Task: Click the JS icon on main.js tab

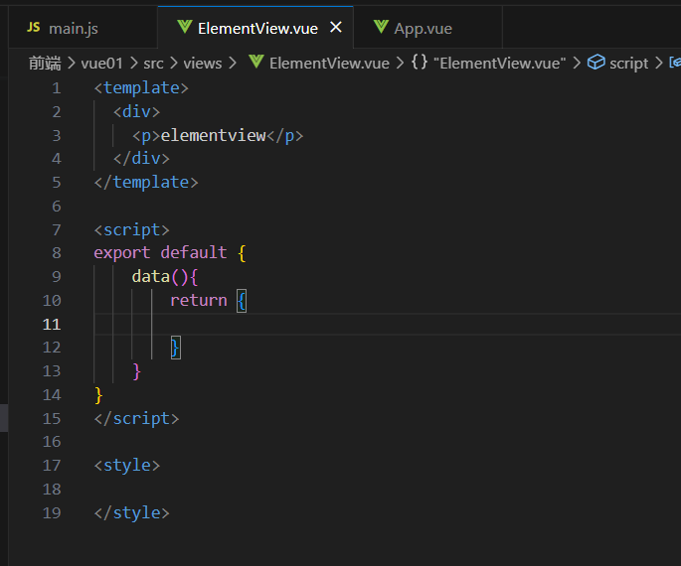Action: point(34,28)
